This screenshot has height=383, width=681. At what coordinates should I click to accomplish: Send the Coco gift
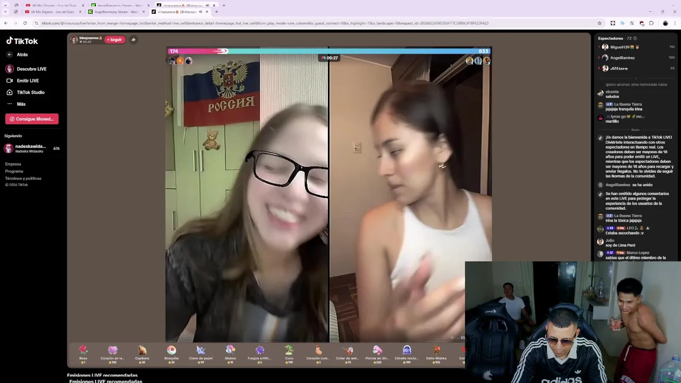289,353
